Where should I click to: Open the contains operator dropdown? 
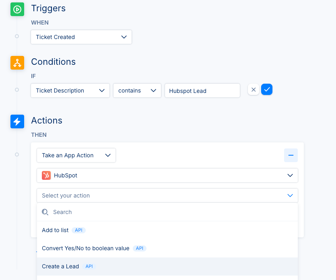coord(137,91)
